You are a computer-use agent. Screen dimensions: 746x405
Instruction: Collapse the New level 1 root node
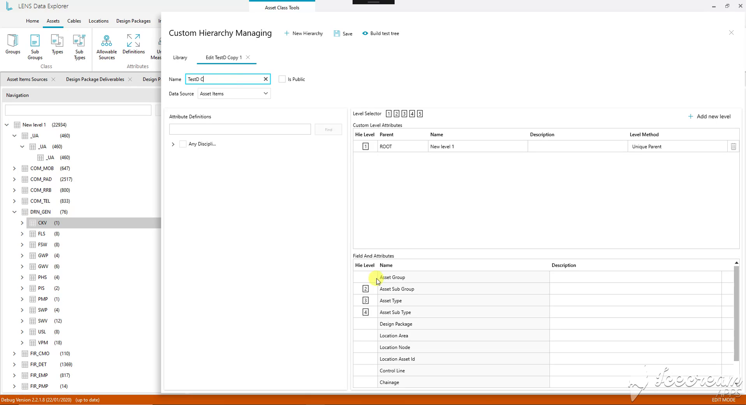tap(7, 125)
